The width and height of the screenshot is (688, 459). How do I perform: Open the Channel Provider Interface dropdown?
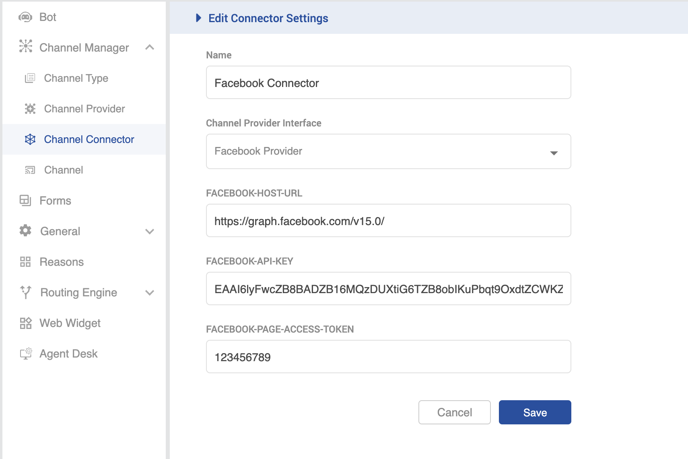coord(388,151)
